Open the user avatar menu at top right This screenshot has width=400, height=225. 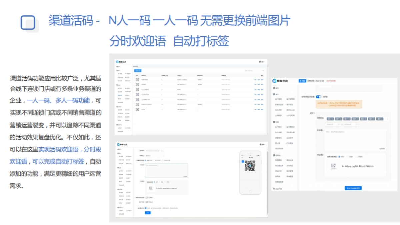pyautogui.click(x=261, y=62)
